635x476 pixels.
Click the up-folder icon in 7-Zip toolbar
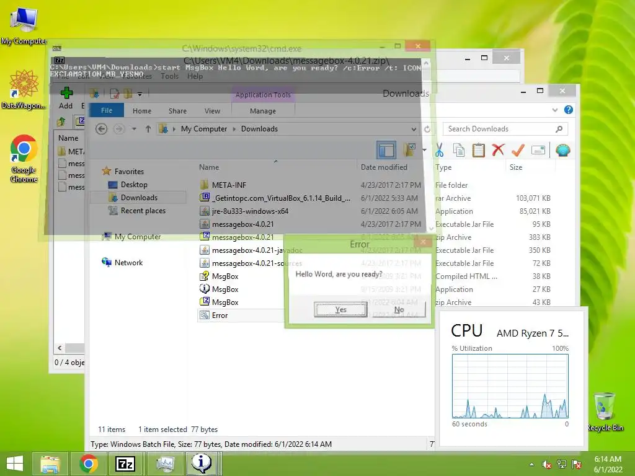(x=61, y=121)
